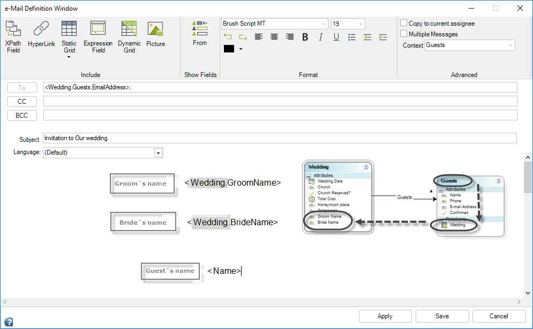Insert a Dynamic Grid
The width and height of the screenshot is (533, 329).
coord(129,37)
